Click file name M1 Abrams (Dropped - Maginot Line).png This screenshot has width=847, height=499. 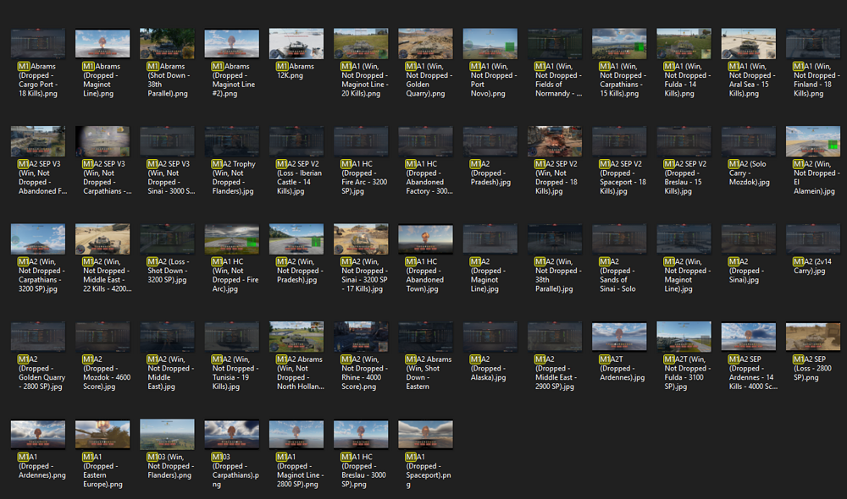[x=102, y=80]
